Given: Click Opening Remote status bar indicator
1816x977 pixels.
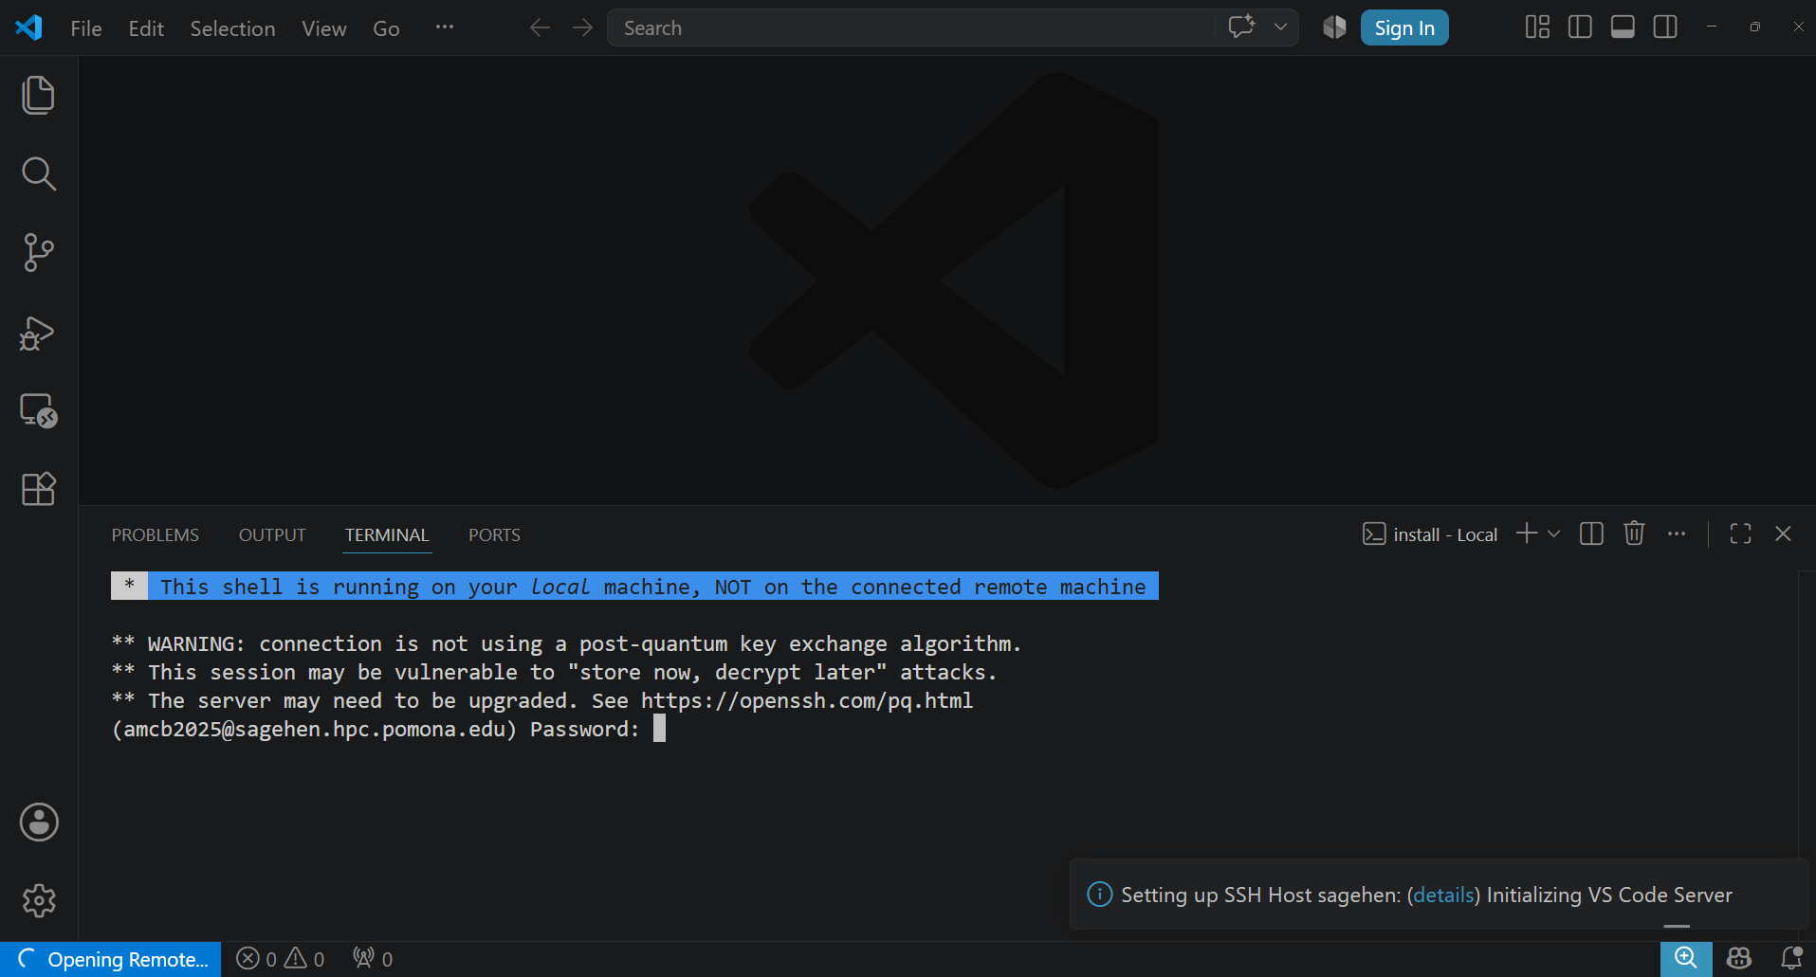Looking at the screenshot, I should pos(111,959).
